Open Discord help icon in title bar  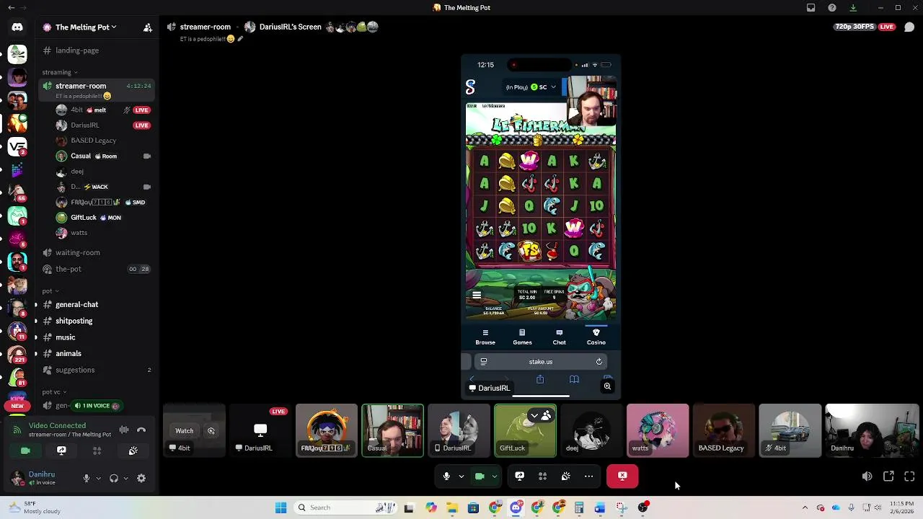(832, 8)
